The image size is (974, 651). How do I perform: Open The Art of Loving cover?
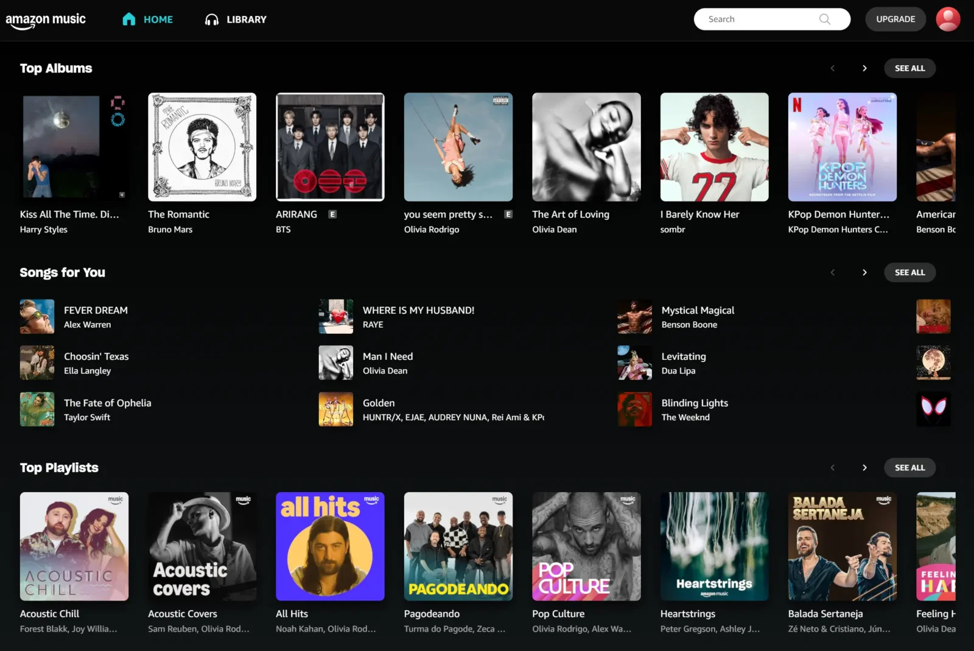[586, 147]
